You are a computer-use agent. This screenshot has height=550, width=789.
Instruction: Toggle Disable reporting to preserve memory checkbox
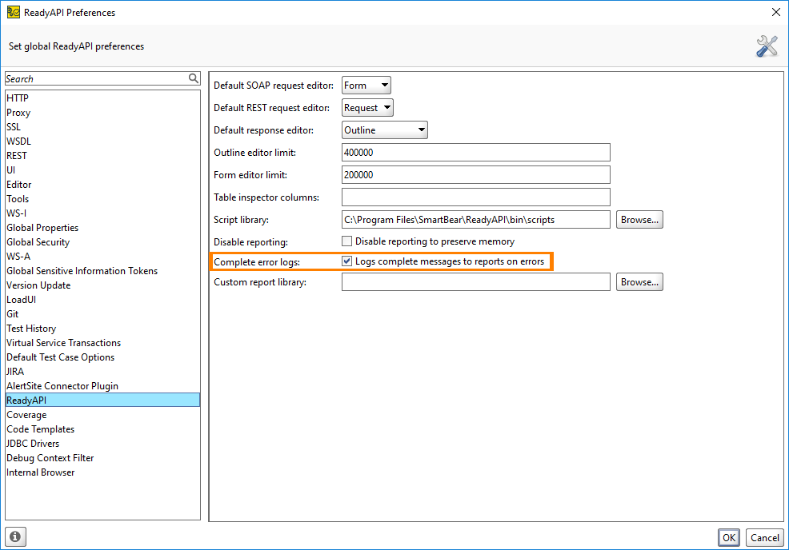click(346, 241)
